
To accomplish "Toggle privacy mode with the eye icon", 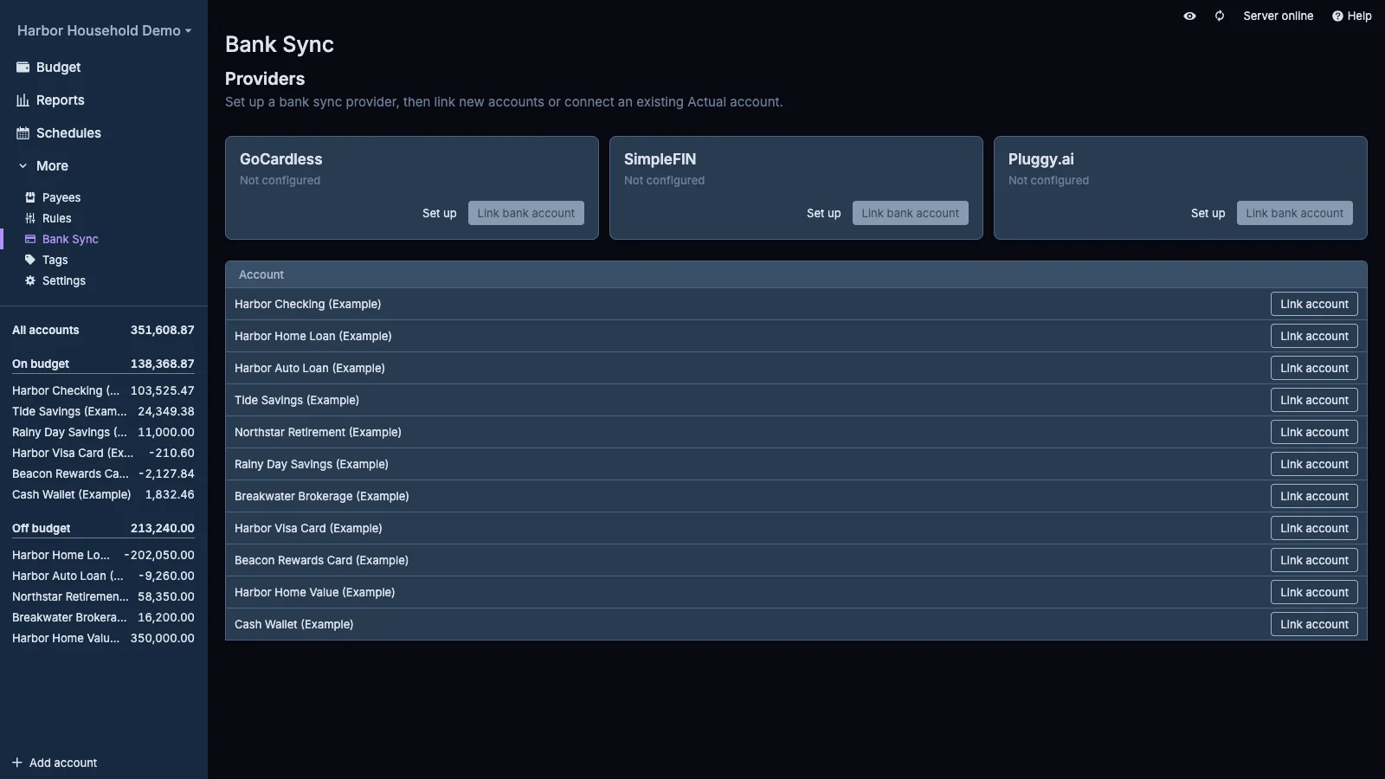I will pyautogui.click(x=1190, y=16).
